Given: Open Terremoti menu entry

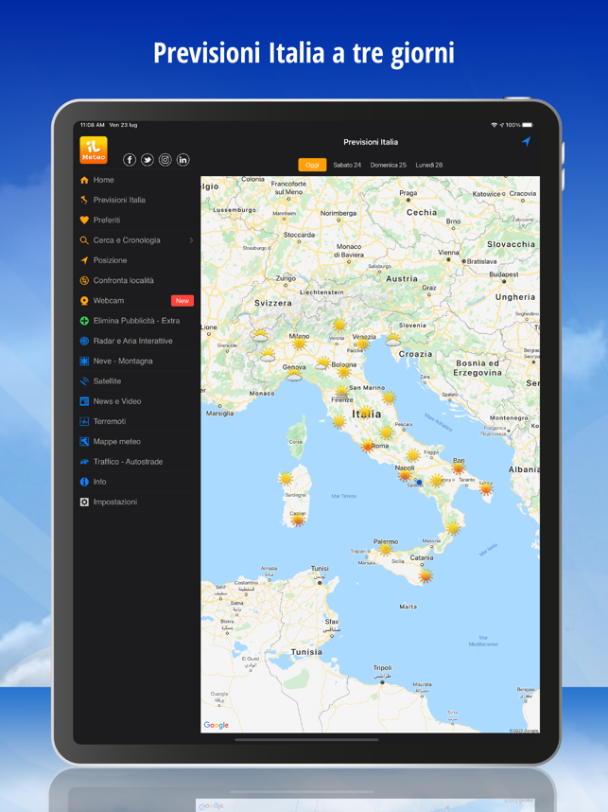Looking at the screenshot, I should tap(136, 421).
